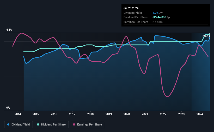Select the 2024 x-axis label
The image size is (214, 132).
pos(200,114)
